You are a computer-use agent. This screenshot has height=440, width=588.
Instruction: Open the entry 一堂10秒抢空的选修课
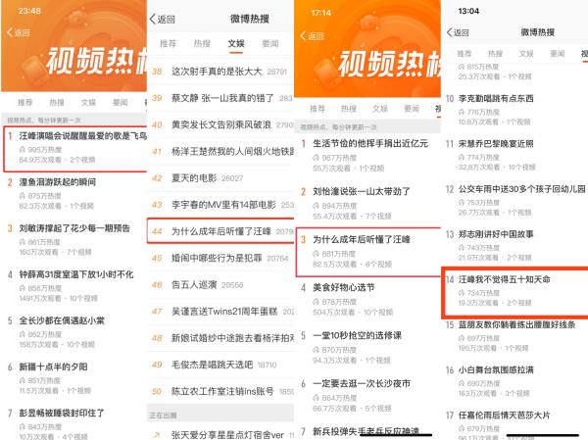(367, 347)
